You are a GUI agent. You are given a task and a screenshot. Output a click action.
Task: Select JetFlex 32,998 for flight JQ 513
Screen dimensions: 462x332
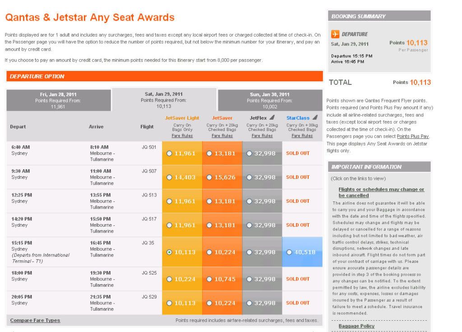tap(249, 201)
